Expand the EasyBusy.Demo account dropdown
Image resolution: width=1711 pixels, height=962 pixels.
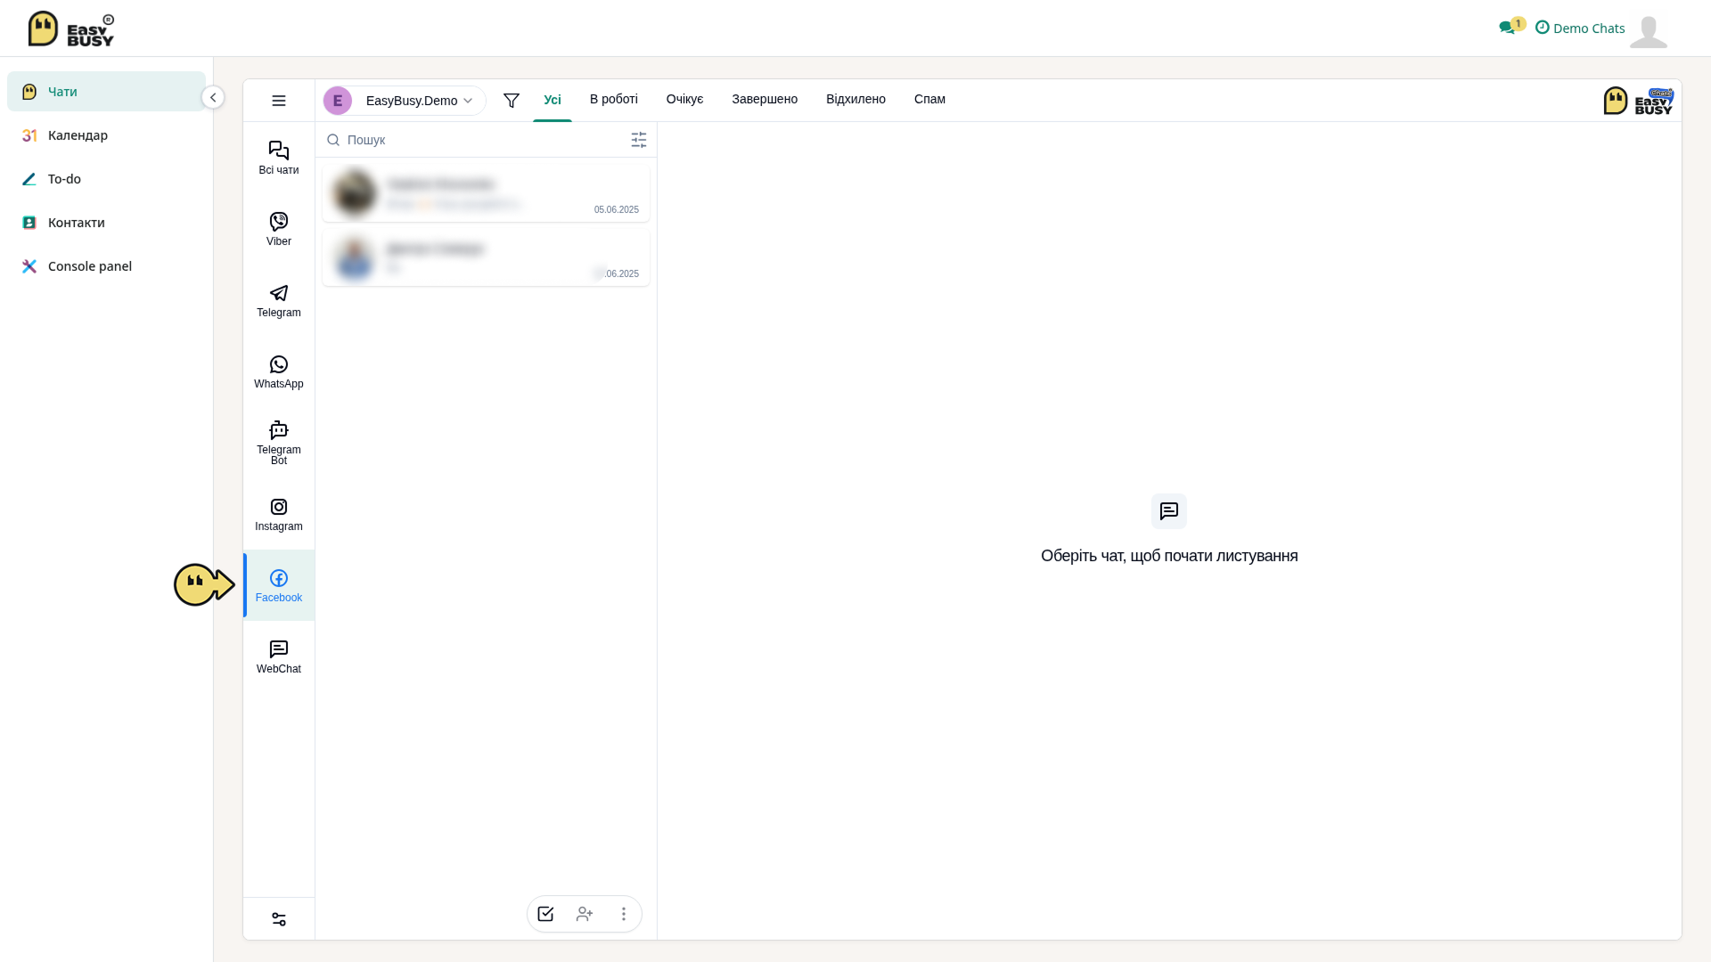pyautogui.click(x=405, y=101)
